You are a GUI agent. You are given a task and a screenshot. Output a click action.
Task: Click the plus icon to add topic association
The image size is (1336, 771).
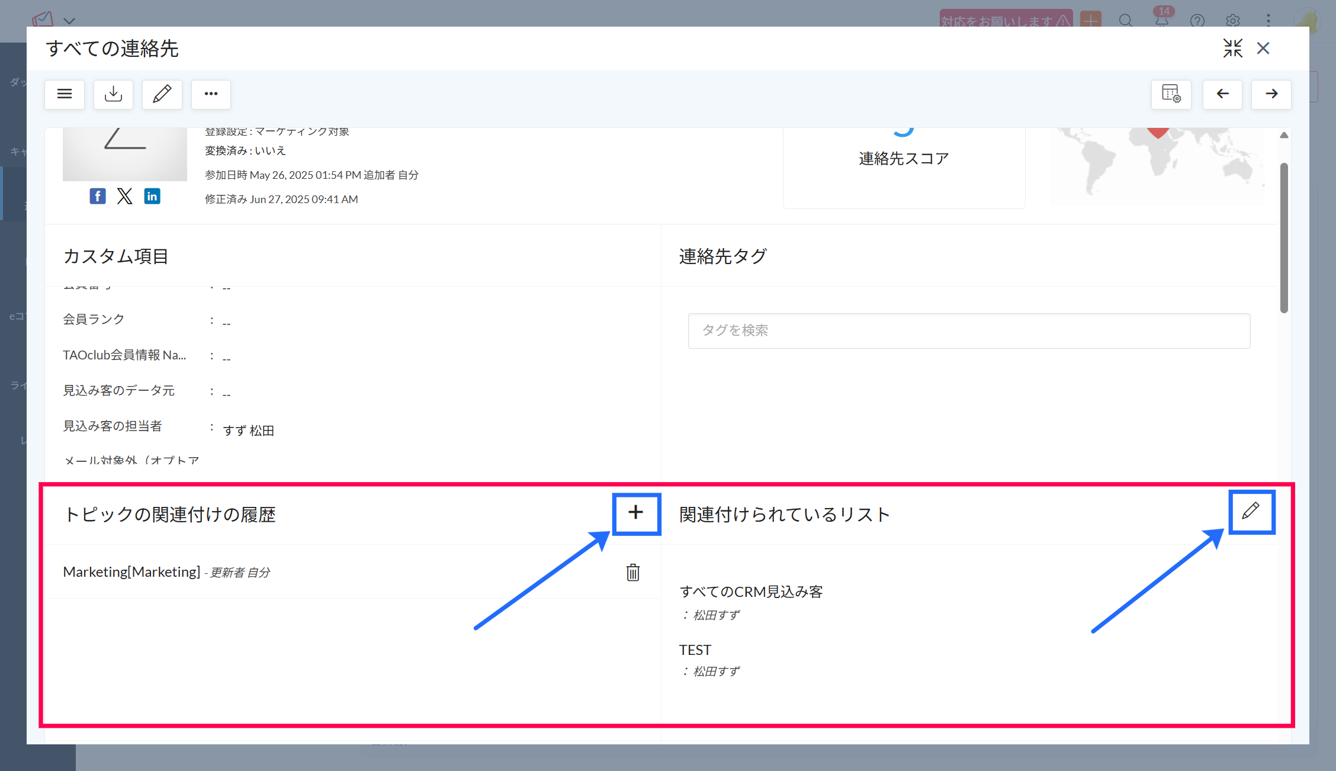pyautogui.click(x=635, y=512)
